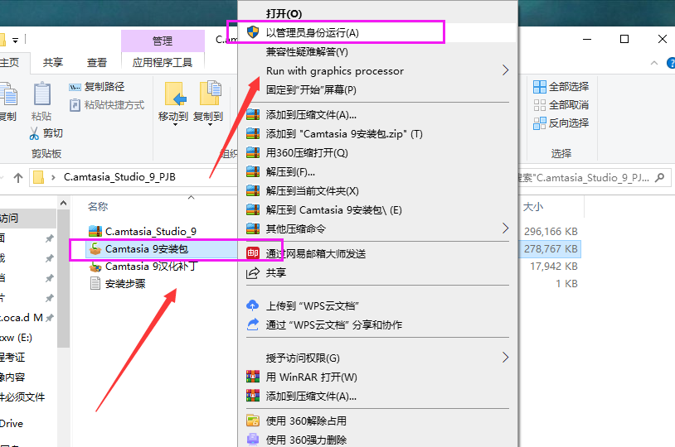Open the 管理 contextual tab

(x=163, y=41)
